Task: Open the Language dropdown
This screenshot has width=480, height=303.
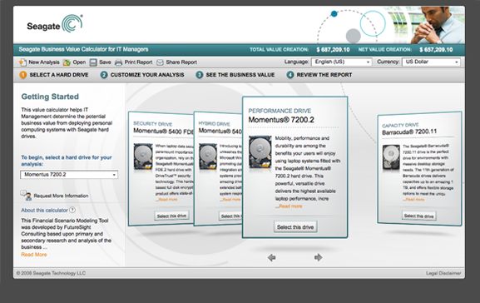Action: (341, 62)
